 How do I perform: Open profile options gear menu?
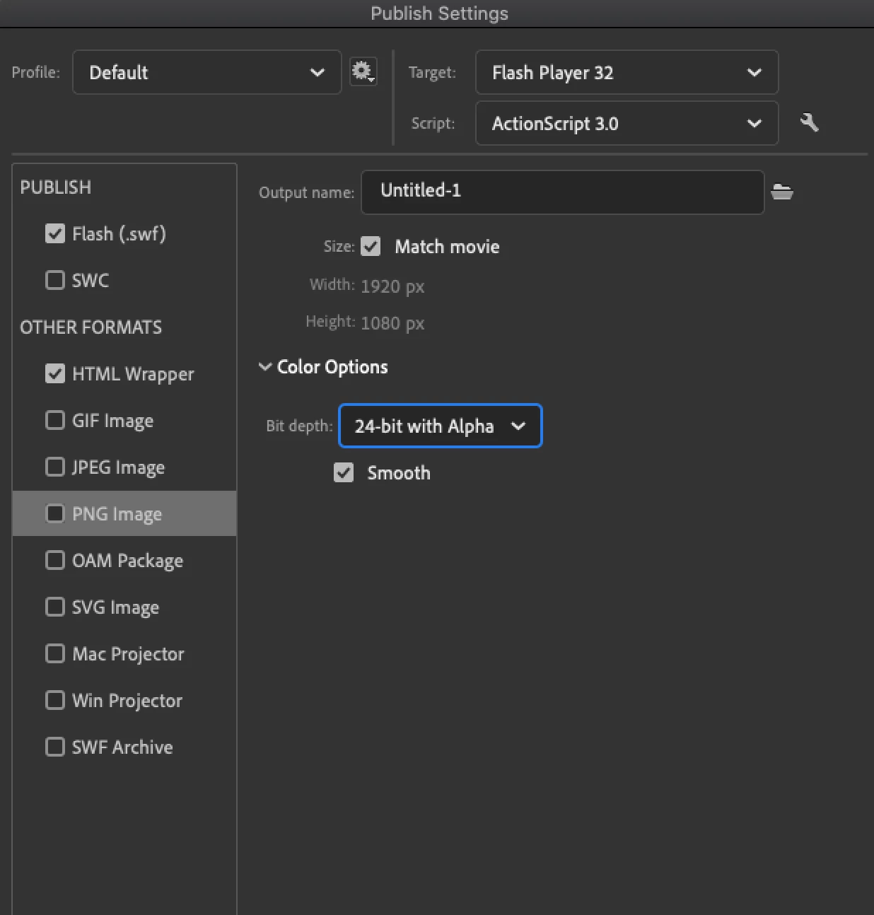[363, 71]
